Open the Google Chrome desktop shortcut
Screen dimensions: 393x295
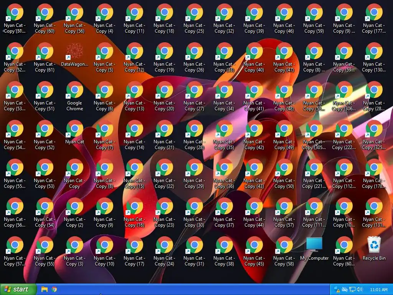pyautogui.click(x=74, y=96)
